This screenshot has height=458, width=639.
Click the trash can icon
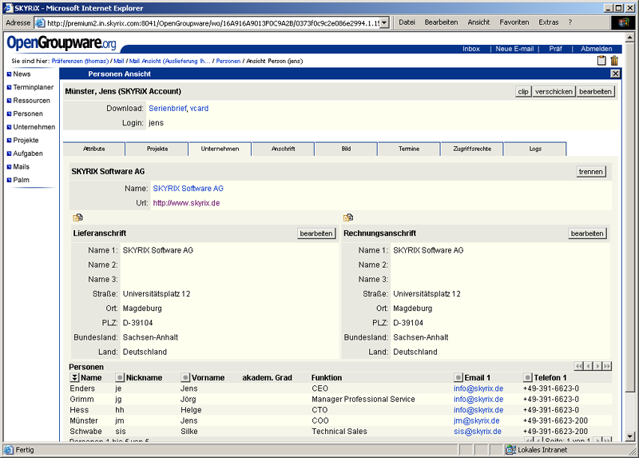(x=614, y=61)
